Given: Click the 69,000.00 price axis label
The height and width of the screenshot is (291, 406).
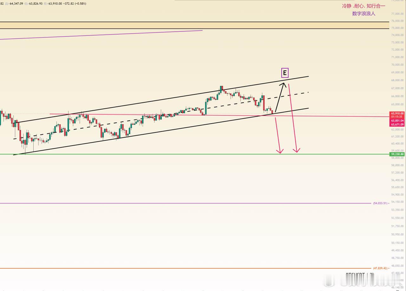Looking at the screenshot, I should [398, 73].
